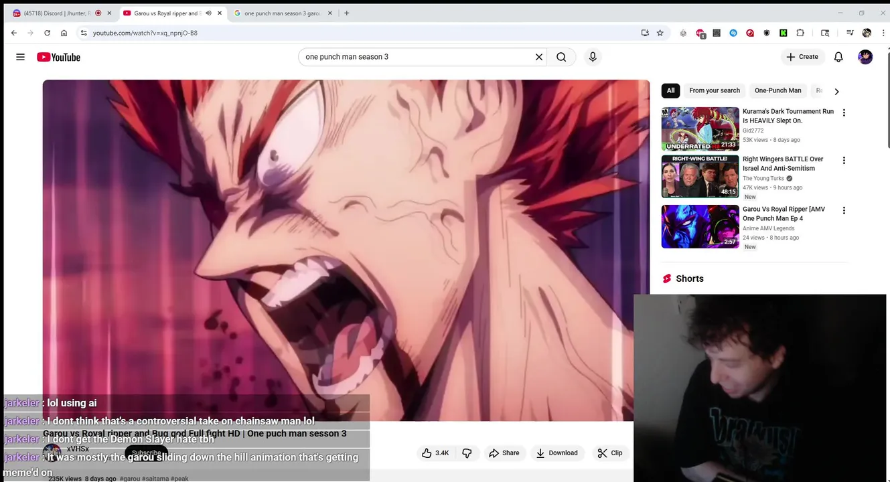Open the Shazam extension icon
Viewport: 890px width, 482px height.
coord(733,33)
